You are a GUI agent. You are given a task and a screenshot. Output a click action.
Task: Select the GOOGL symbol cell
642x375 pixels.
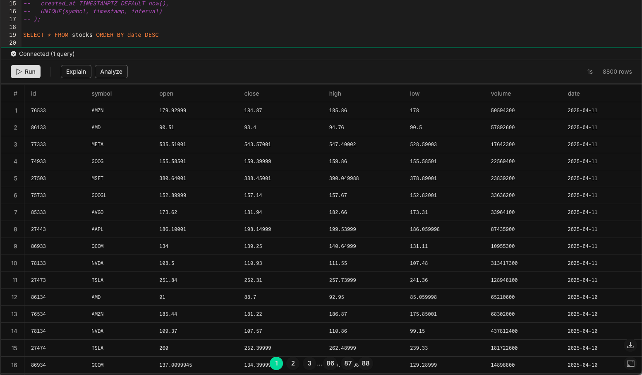coord(99,195)
